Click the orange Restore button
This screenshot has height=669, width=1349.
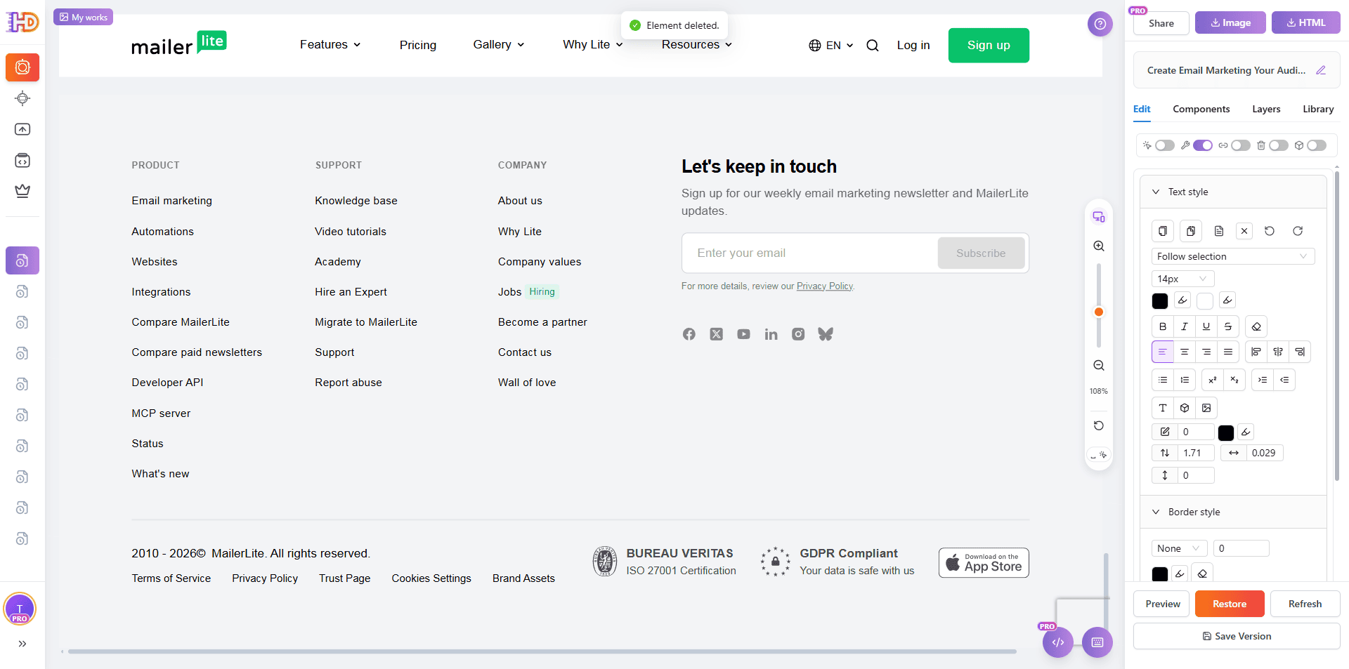[1229, 604]
